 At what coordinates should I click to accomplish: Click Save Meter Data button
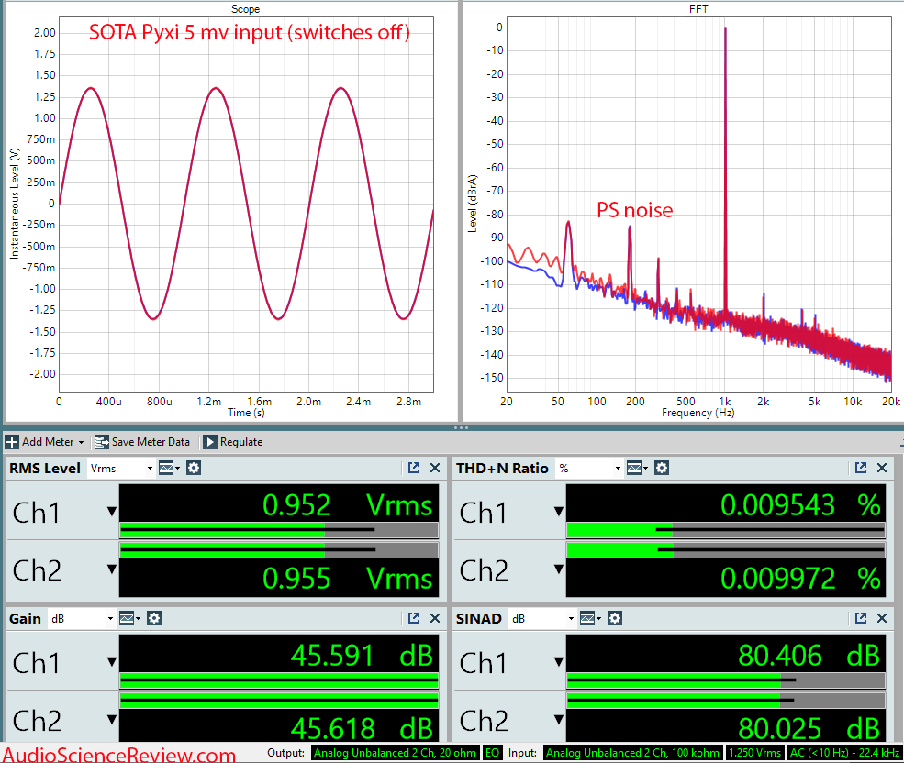142,442
